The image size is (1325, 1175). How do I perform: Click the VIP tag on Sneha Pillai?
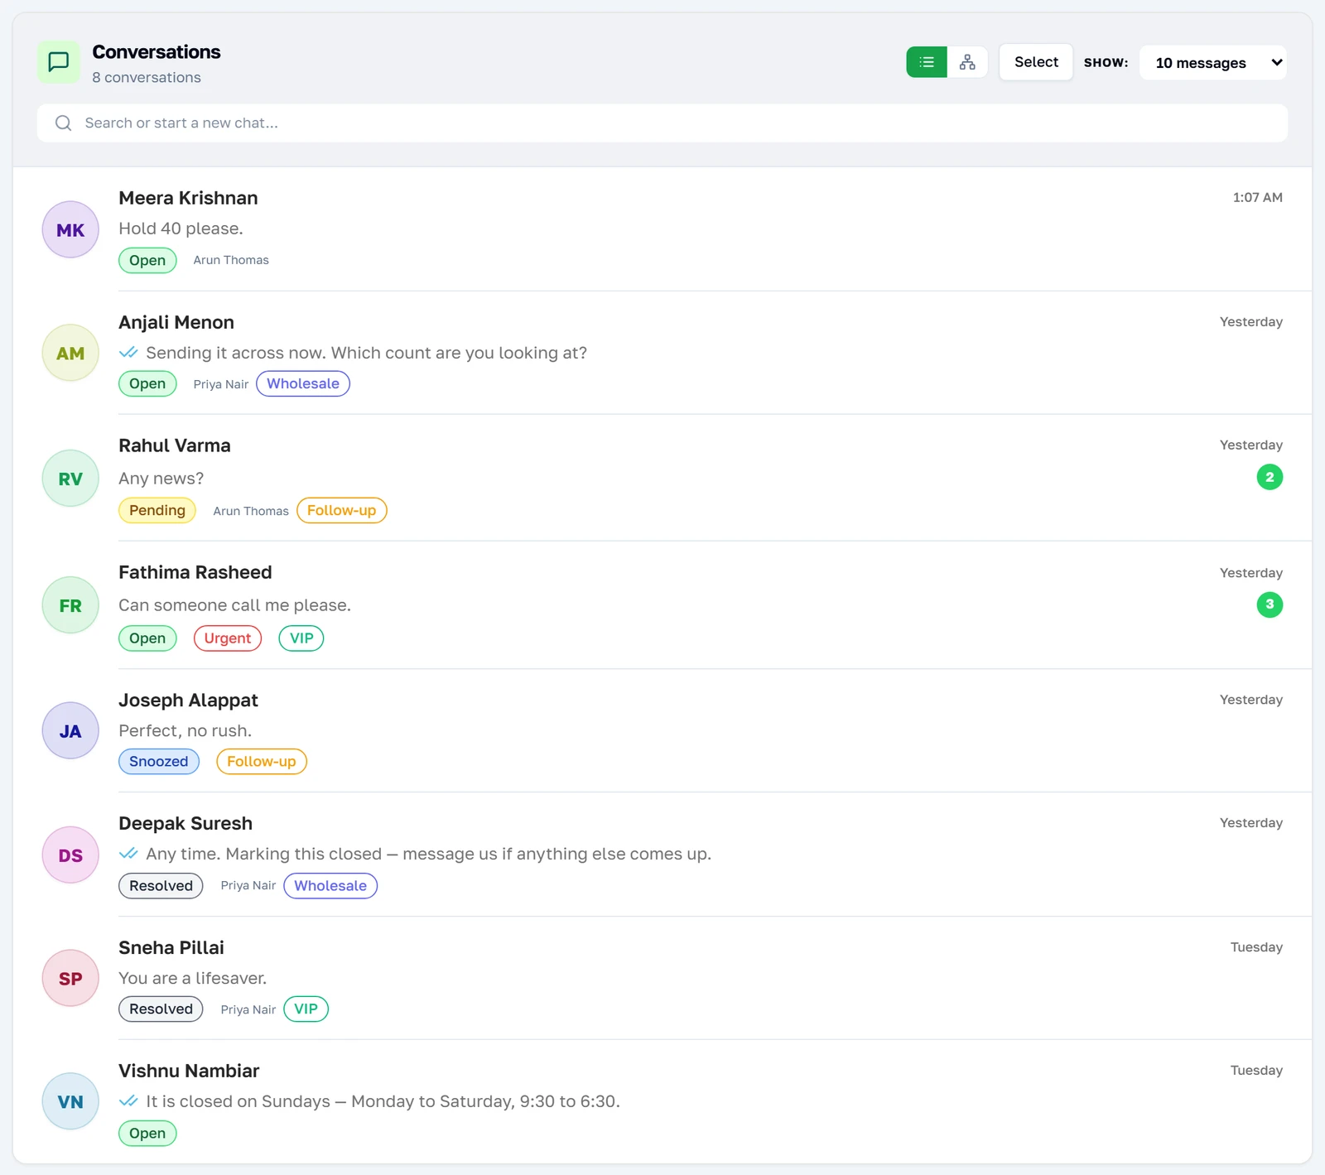[x=306, y=1009]
